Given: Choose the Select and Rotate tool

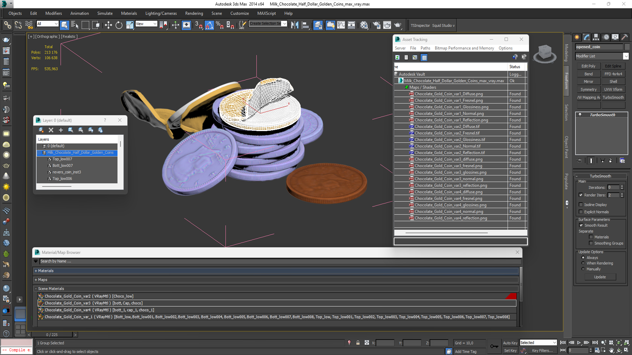Looking at the screenshot, I should (119, 25).
